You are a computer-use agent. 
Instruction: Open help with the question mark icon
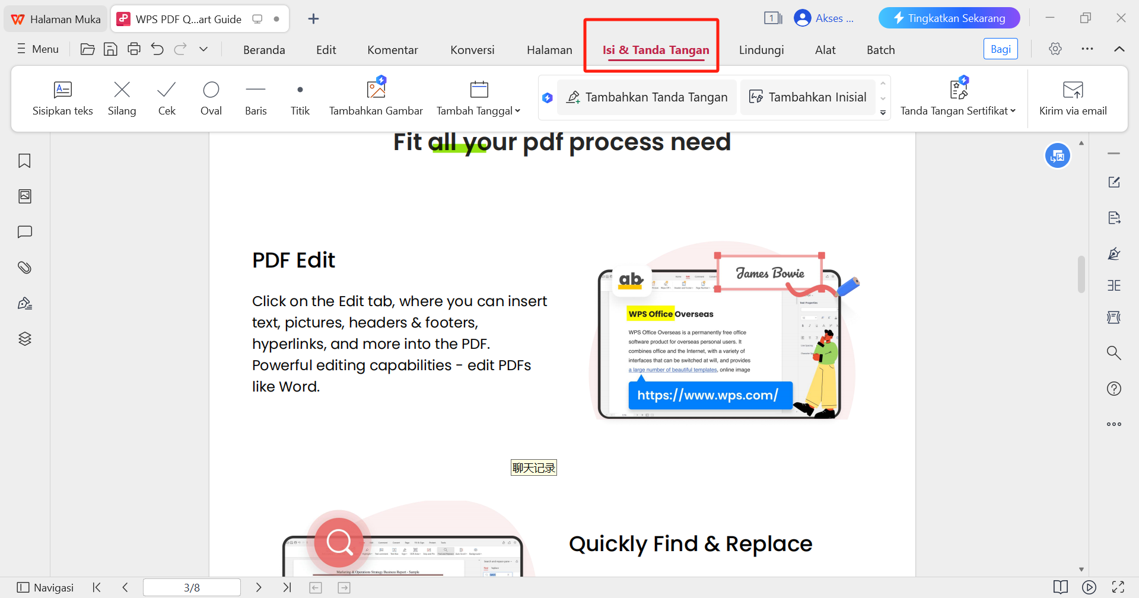point(1114,389)
